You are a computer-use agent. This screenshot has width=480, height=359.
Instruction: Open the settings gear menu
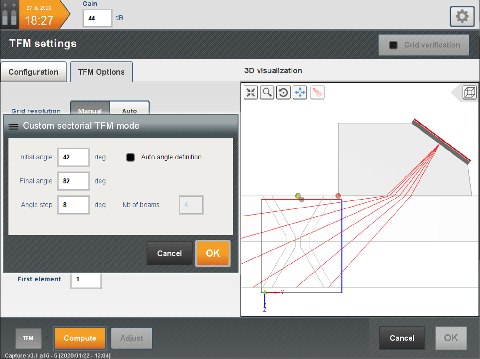click(x=462, y=16)
